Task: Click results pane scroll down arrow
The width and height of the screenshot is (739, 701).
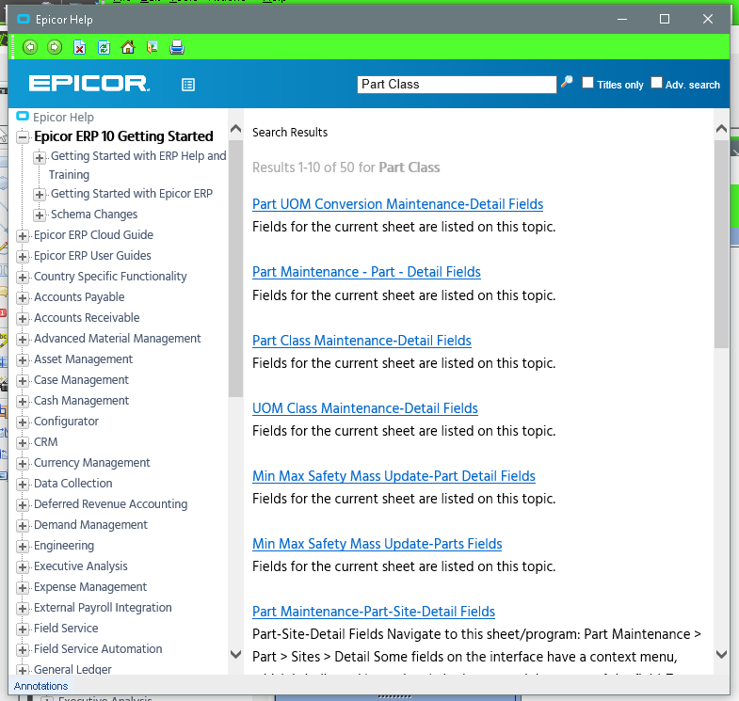Action: point(721,654)
